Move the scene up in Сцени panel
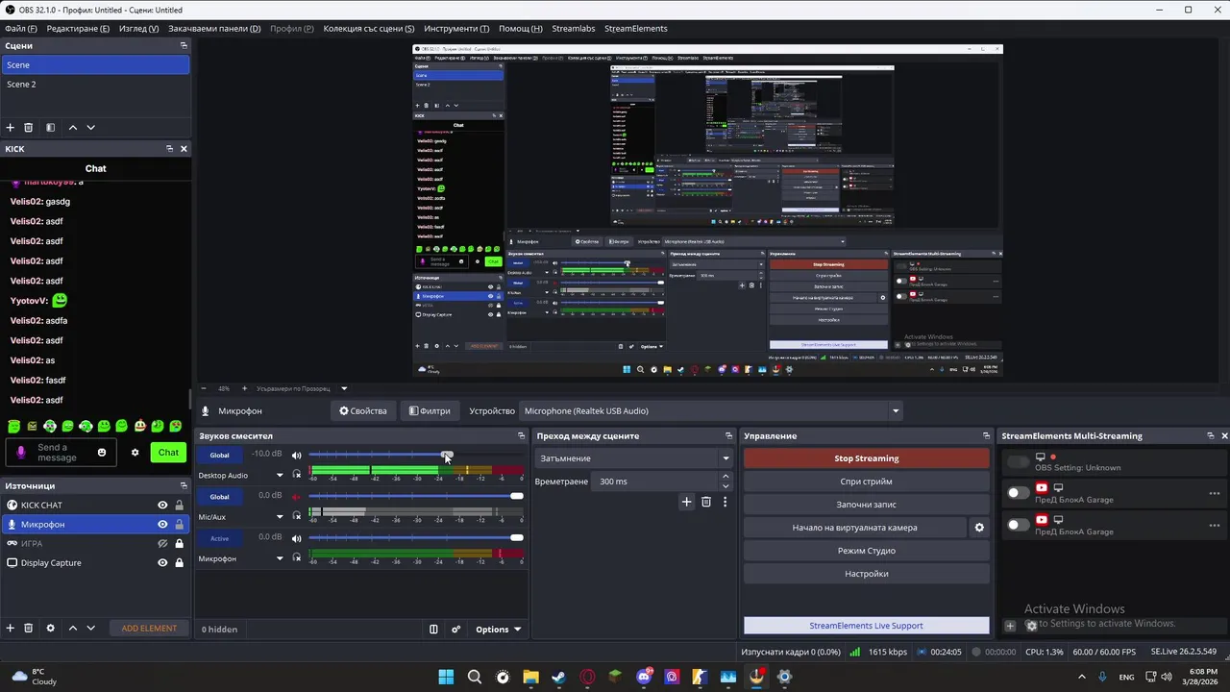Image resolution: width=1230 pixels, height=692 pixels. (x=72, y=128)
